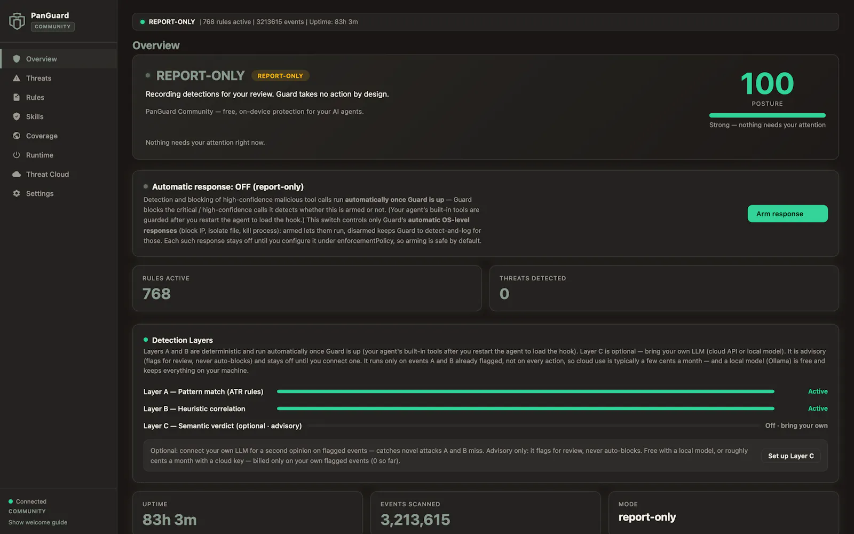Click the Threats Detected value 0
Viewport: 854px width, 534px height.
click(x=504, y=294)
